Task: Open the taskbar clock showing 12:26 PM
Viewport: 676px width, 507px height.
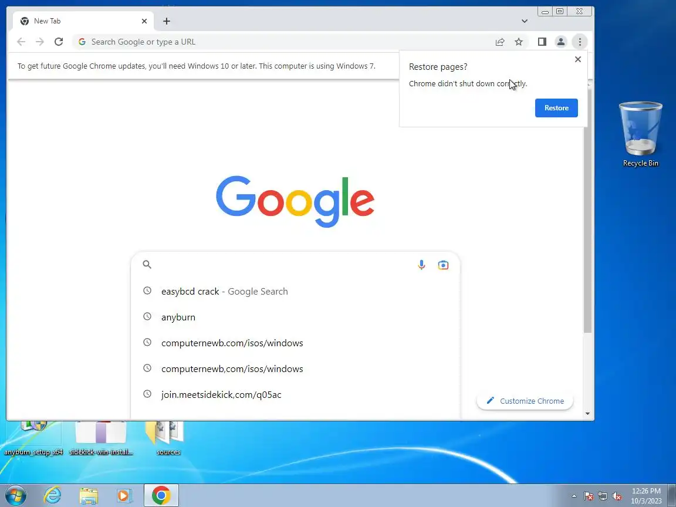Action: click(x=646, y=496)
